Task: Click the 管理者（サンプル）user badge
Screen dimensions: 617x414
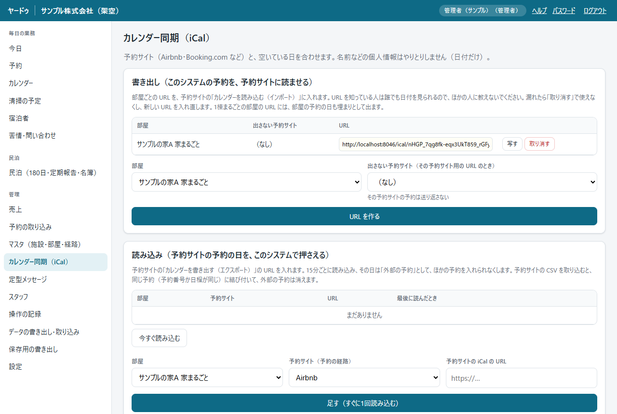Action: click(483, 11)
